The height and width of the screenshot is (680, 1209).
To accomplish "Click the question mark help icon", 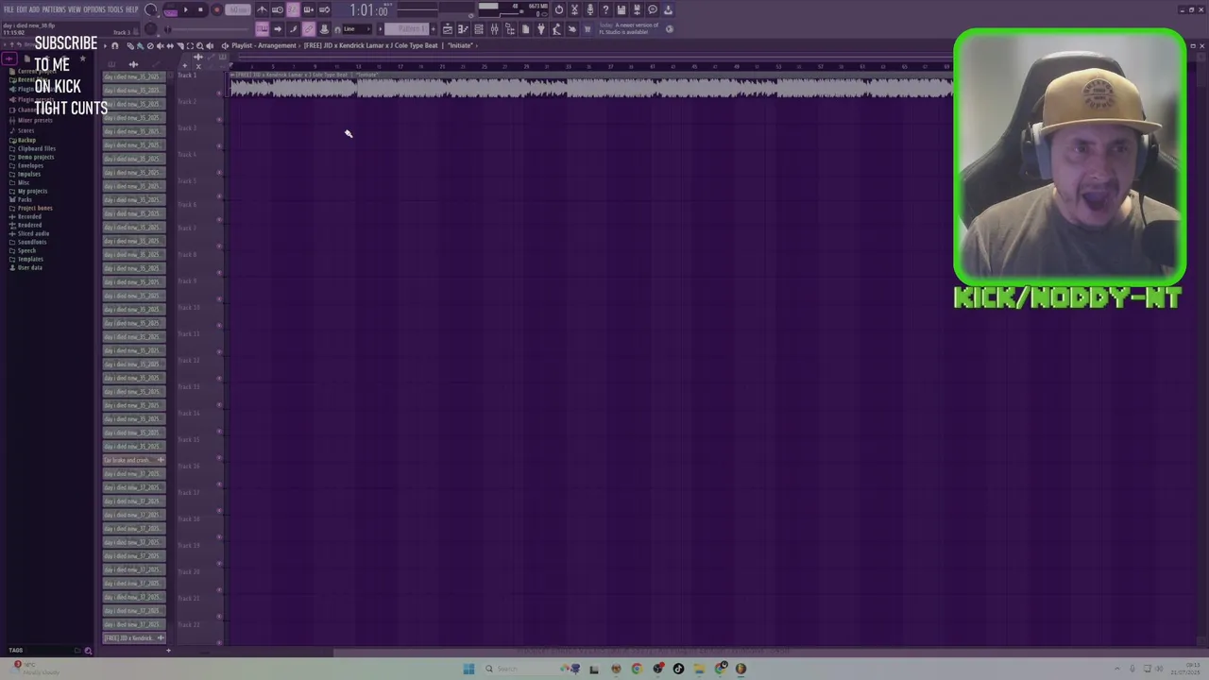I will pos(605,9).
